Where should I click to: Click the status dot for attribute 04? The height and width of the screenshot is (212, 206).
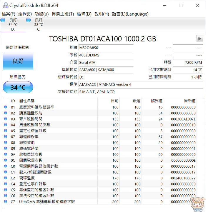click(6, 125)
